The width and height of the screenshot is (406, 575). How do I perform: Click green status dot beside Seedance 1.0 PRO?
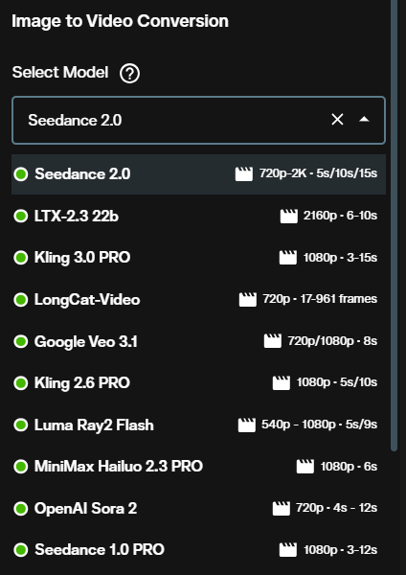[21, 550]
